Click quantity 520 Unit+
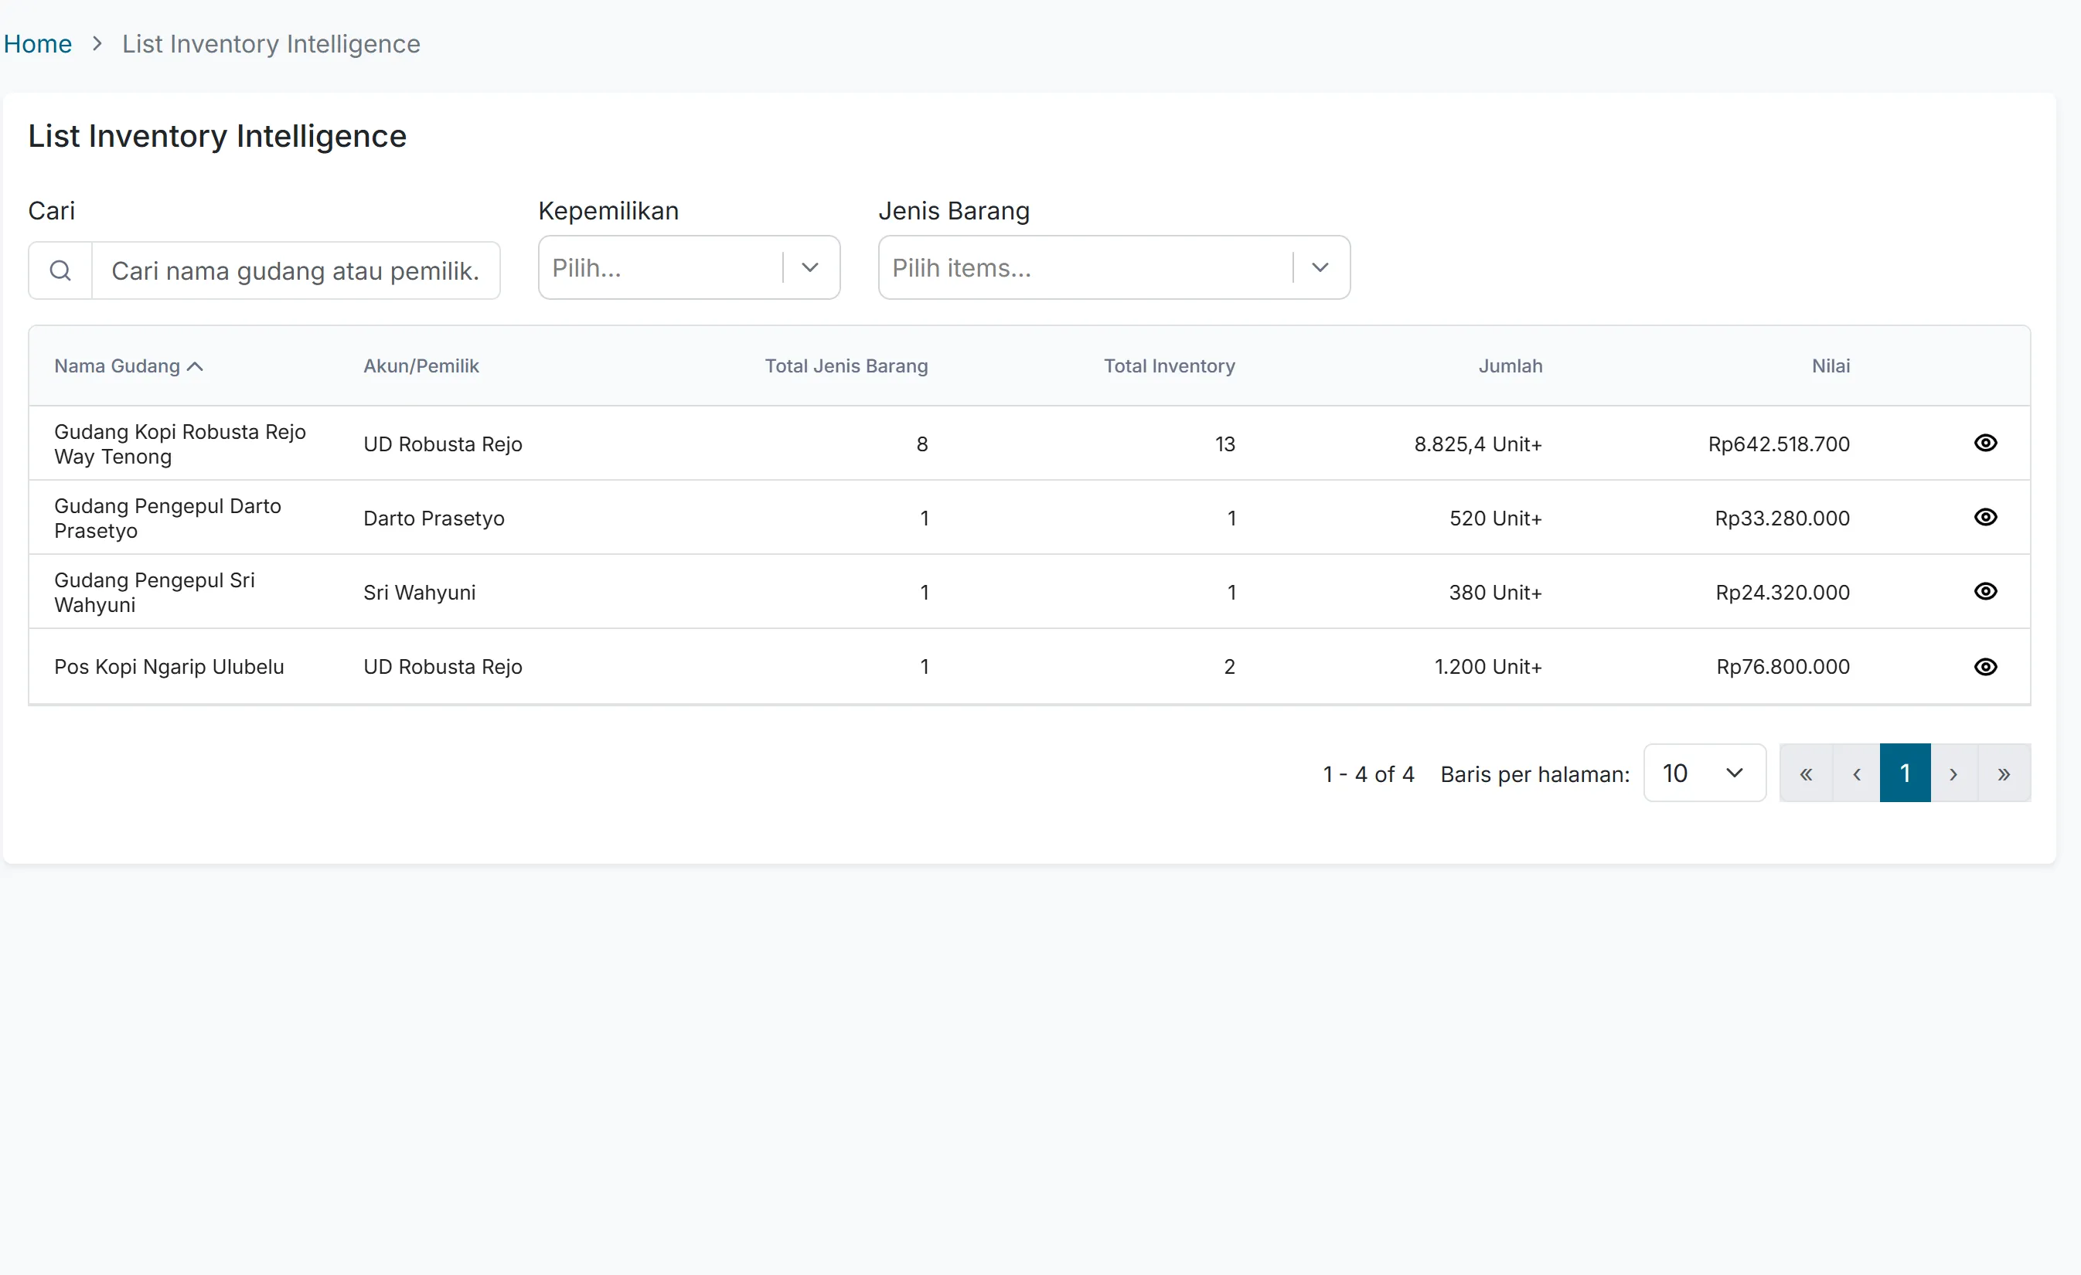Screen dimensions: 2081x1275 1496,518
